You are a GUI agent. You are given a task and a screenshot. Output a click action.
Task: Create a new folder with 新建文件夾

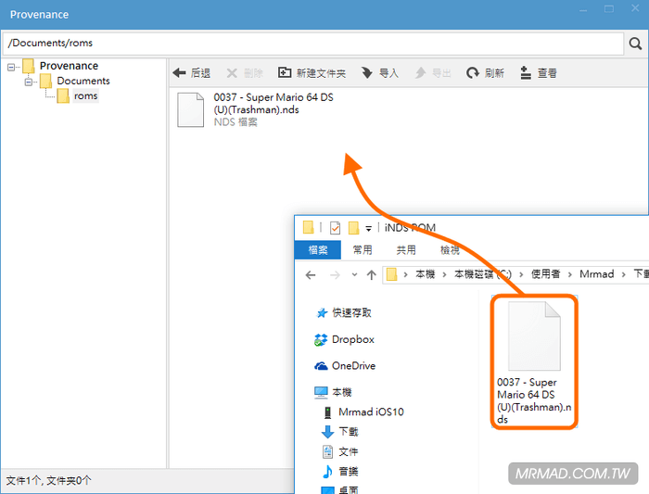point(312,72)
